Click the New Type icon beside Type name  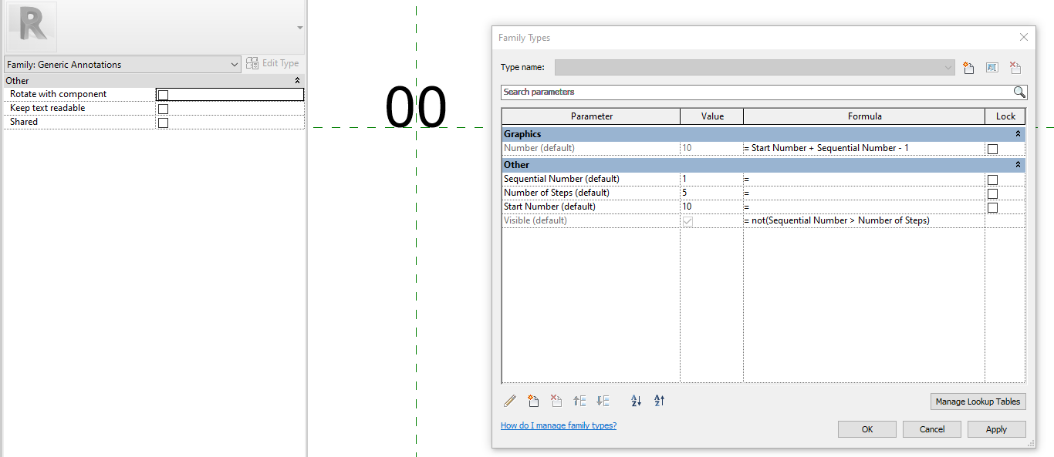coord(969,68)
